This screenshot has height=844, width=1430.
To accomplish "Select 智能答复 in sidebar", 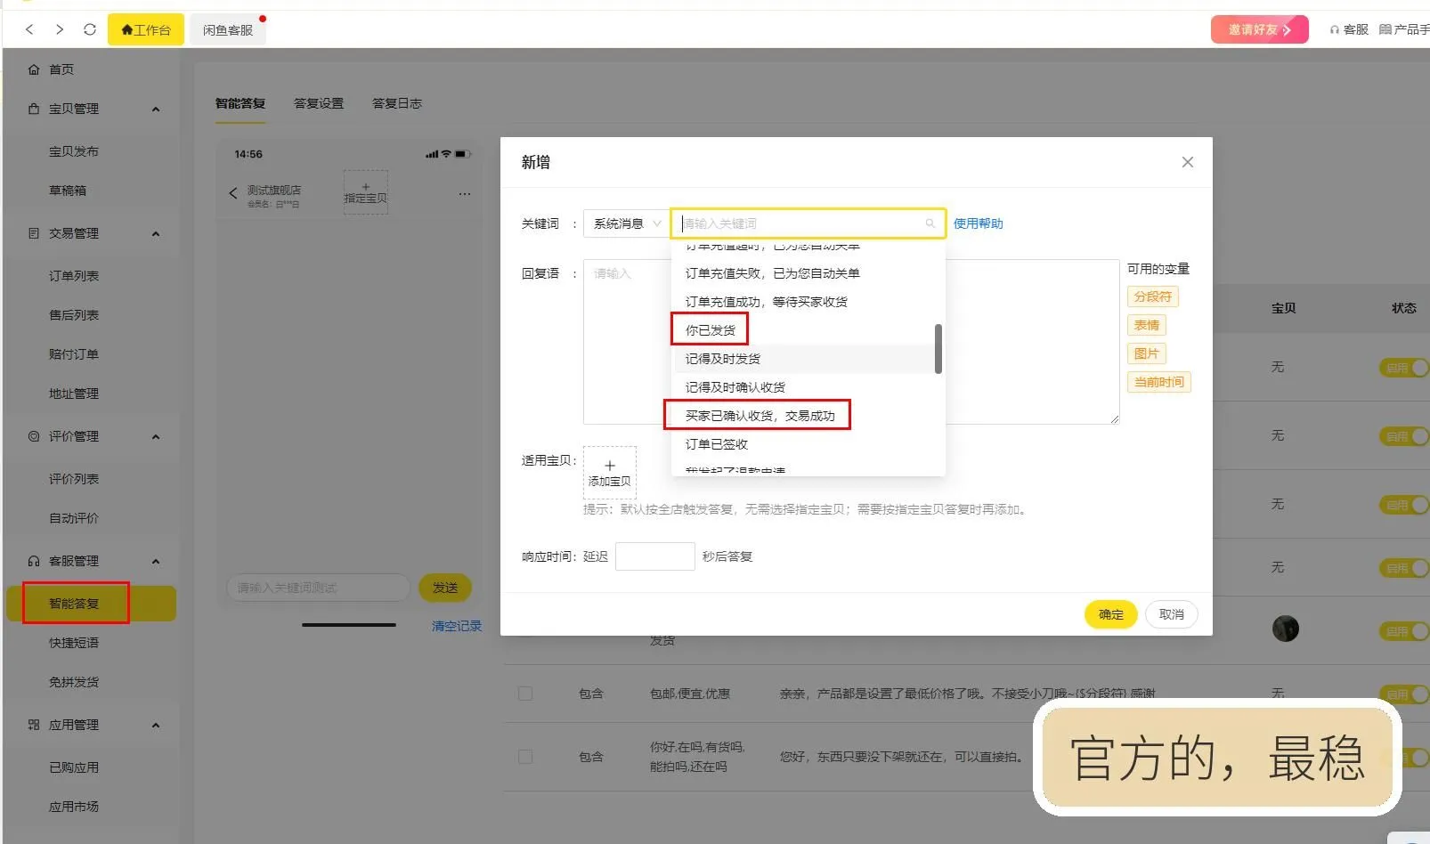I will pos(90,604).
